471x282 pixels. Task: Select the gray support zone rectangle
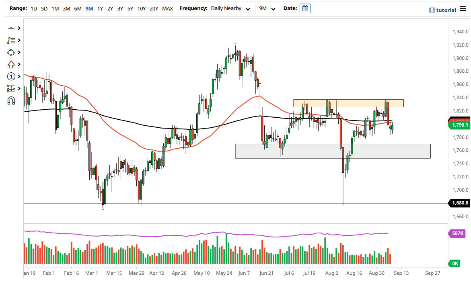tap(333, 151)
